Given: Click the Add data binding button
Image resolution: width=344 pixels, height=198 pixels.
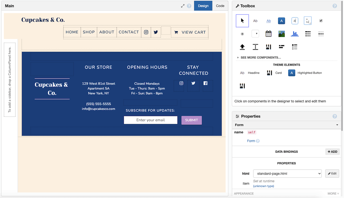Looking at the screenshot, I should [x=332, y=152].
